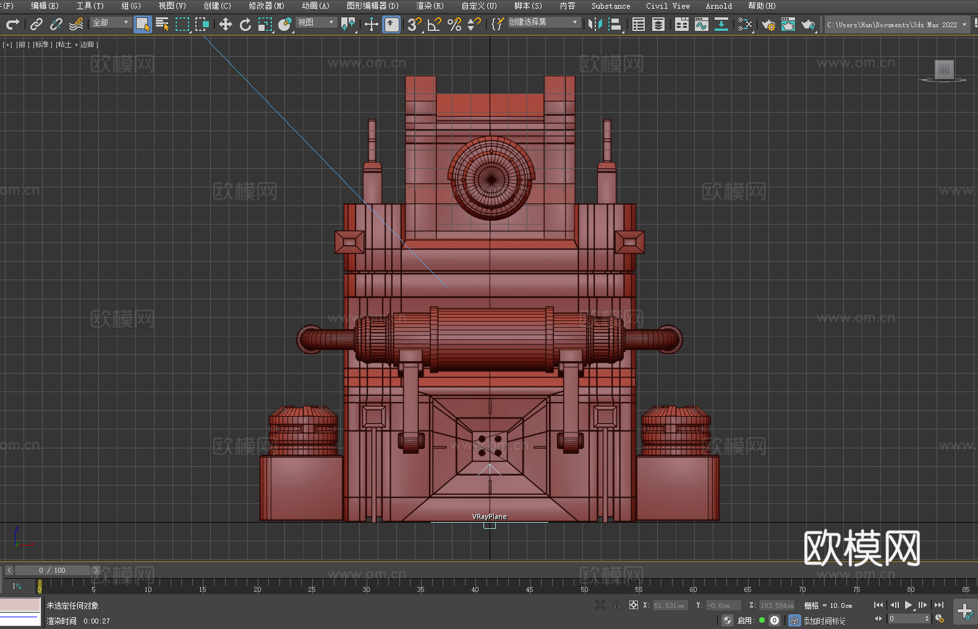Viewport: 978px width, 629px height.
Task: Open the Curve Editor icon
Action: coord(701,24)
